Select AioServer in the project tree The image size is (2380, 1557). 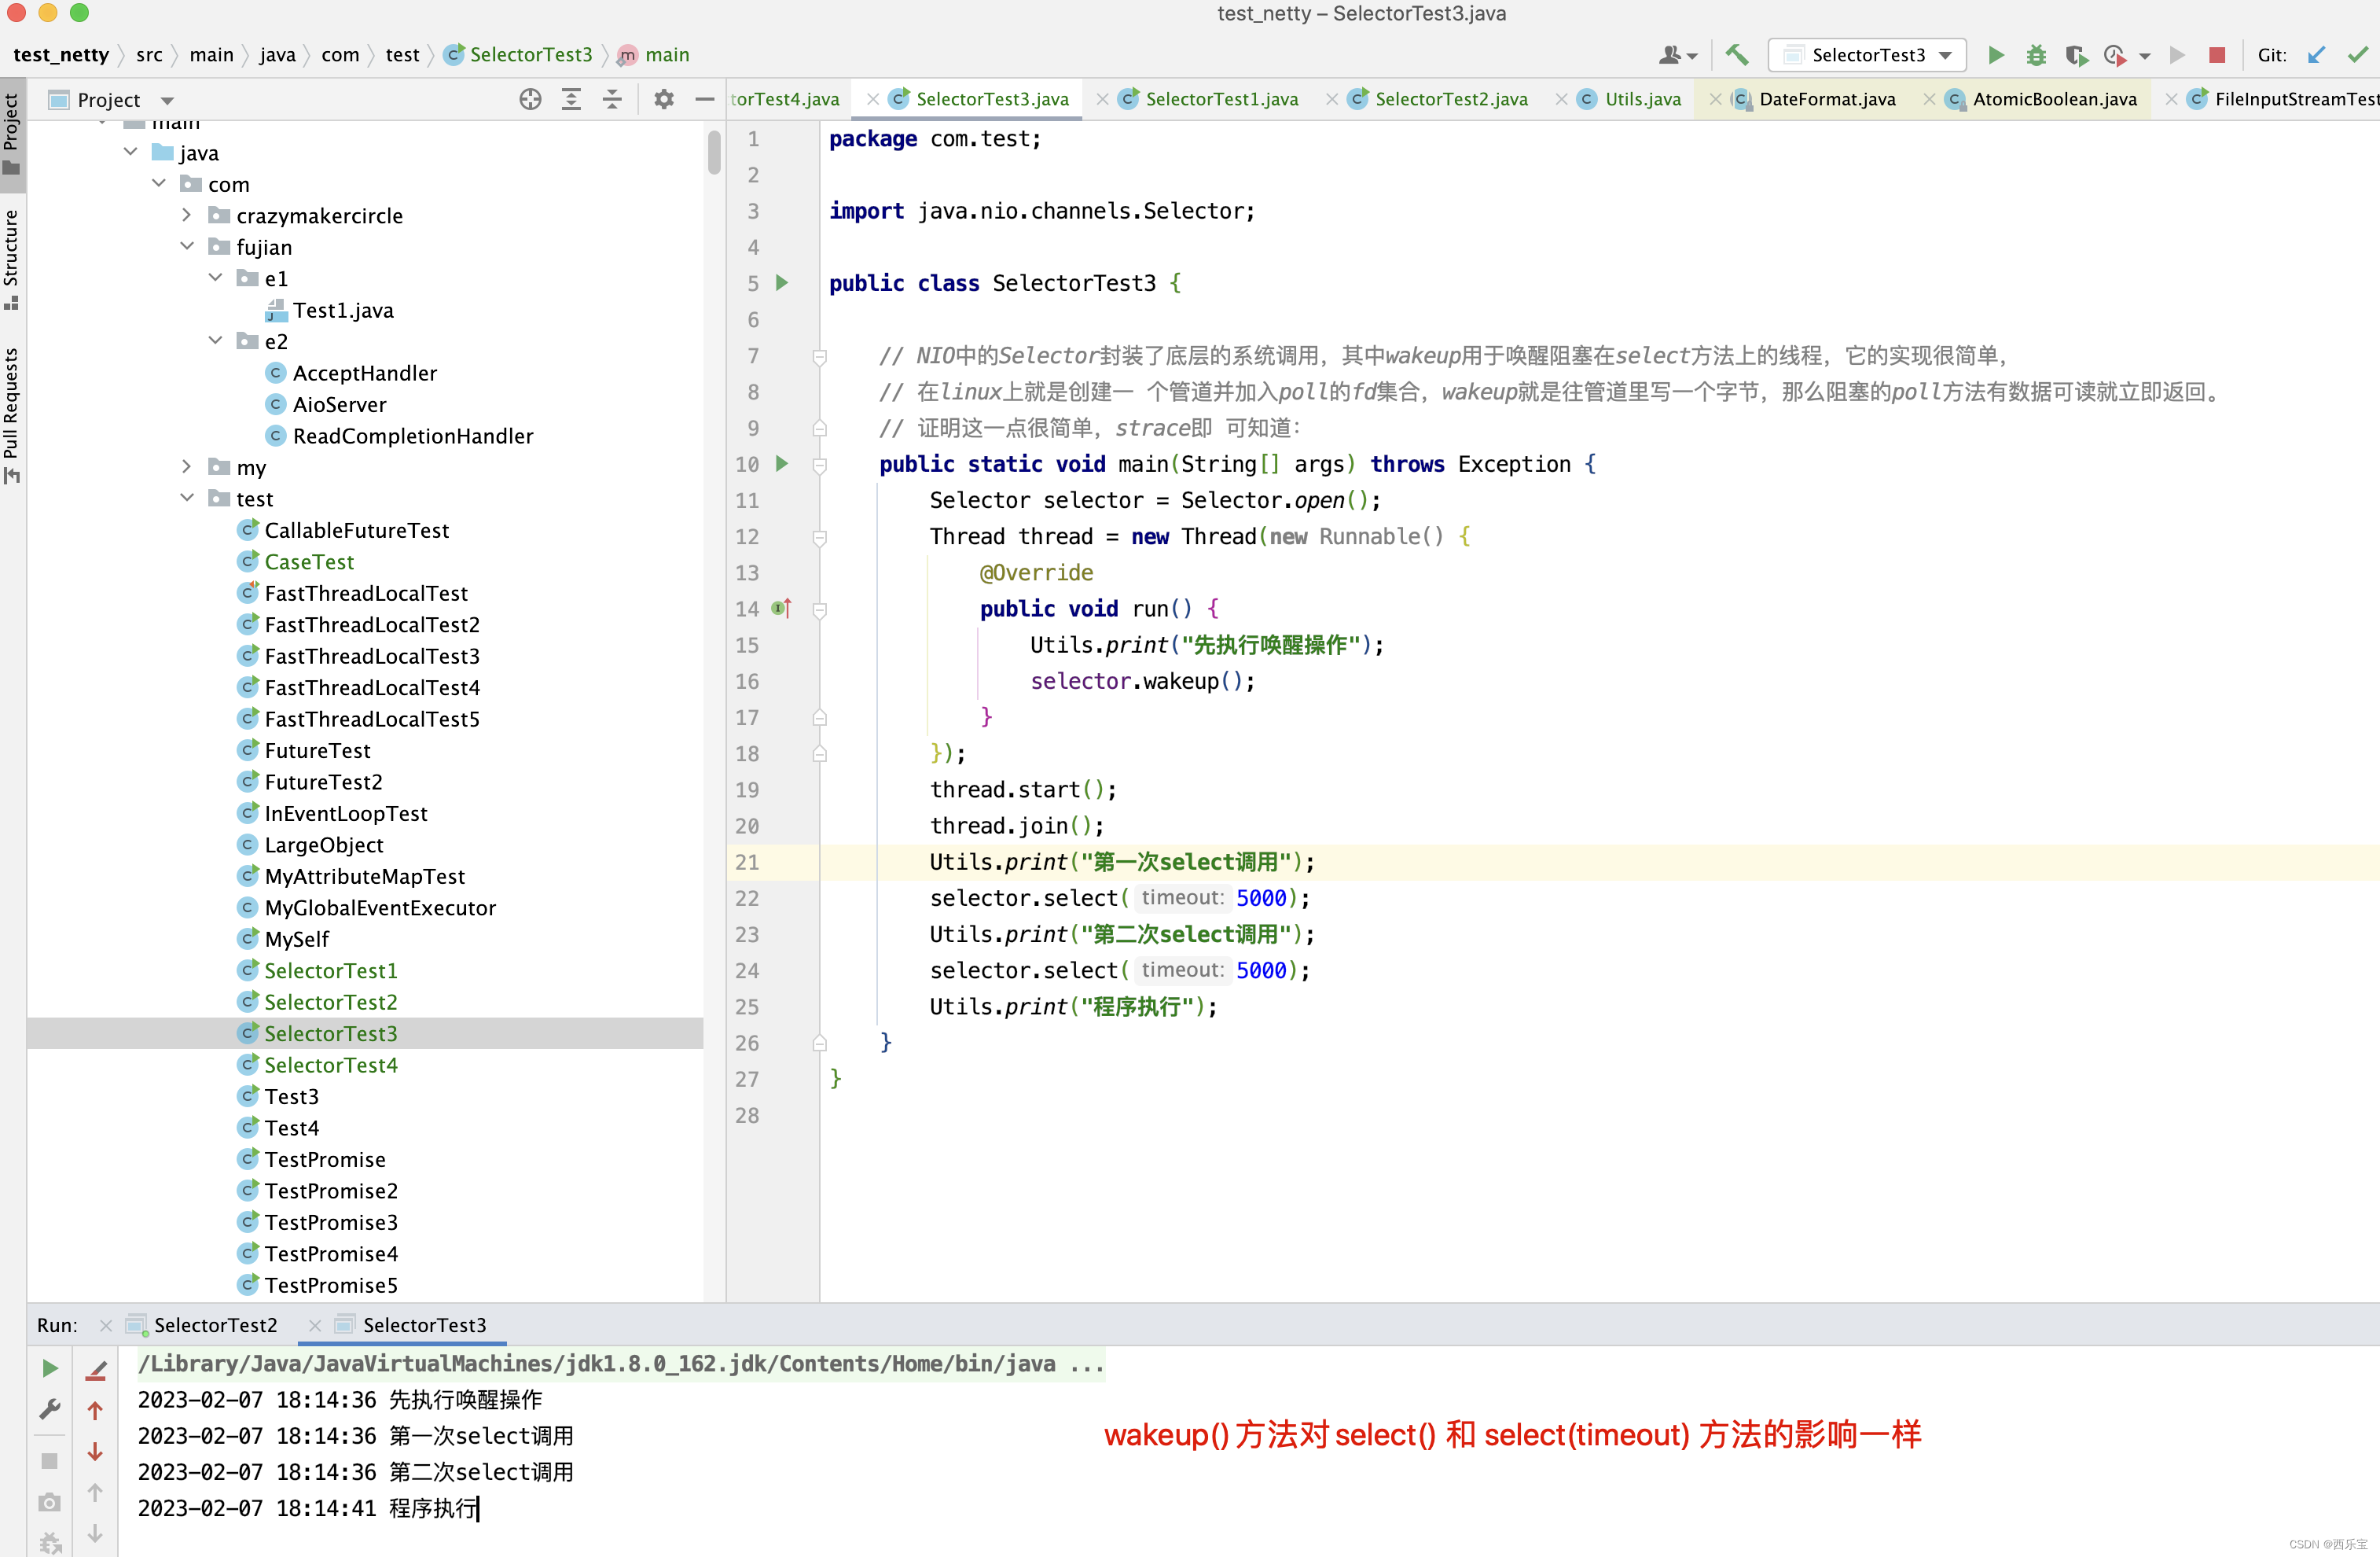pos(339,404)
